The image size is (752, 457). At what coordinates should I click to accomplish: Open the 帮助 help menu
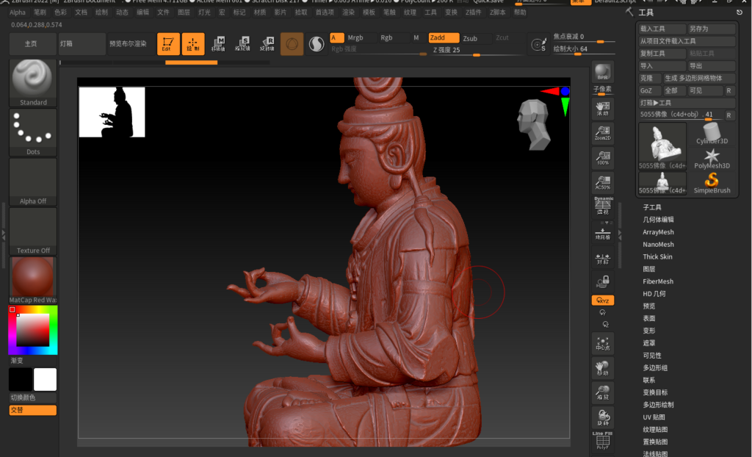click(520, 12)
